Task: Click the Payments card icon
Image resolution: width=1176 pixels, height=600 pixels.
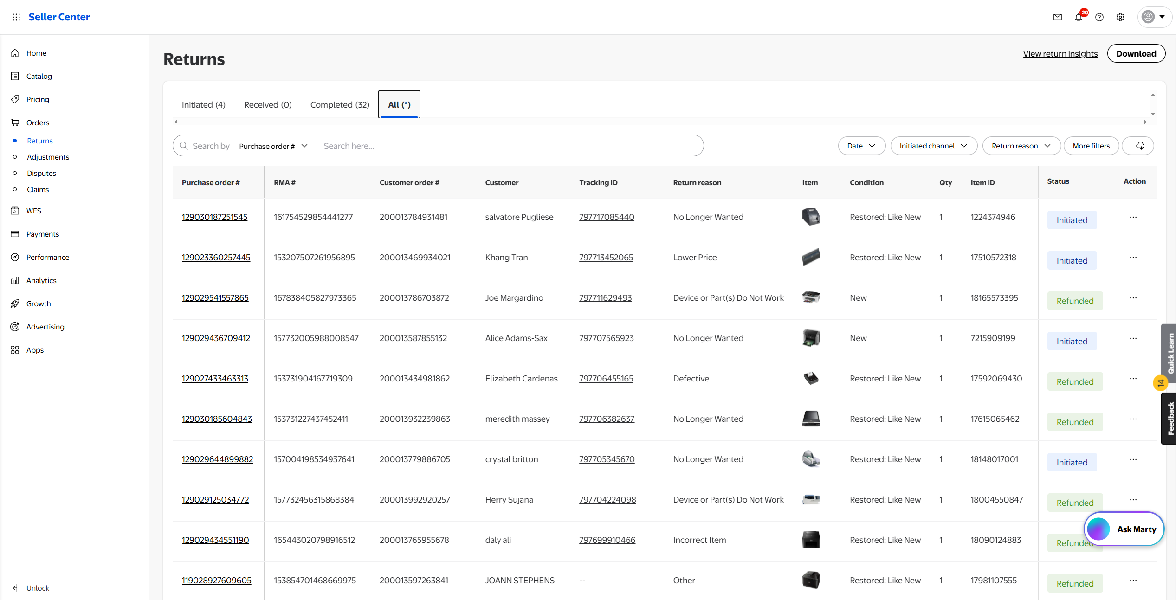Action: (15, 234)
